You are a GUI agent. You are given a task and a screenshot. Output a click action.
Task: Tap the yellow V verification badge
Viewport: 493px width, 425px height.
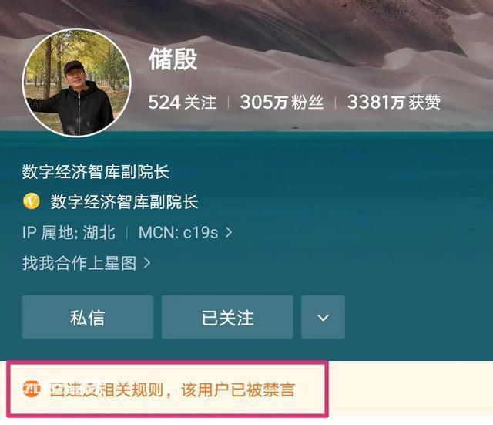tap(32, 201)
